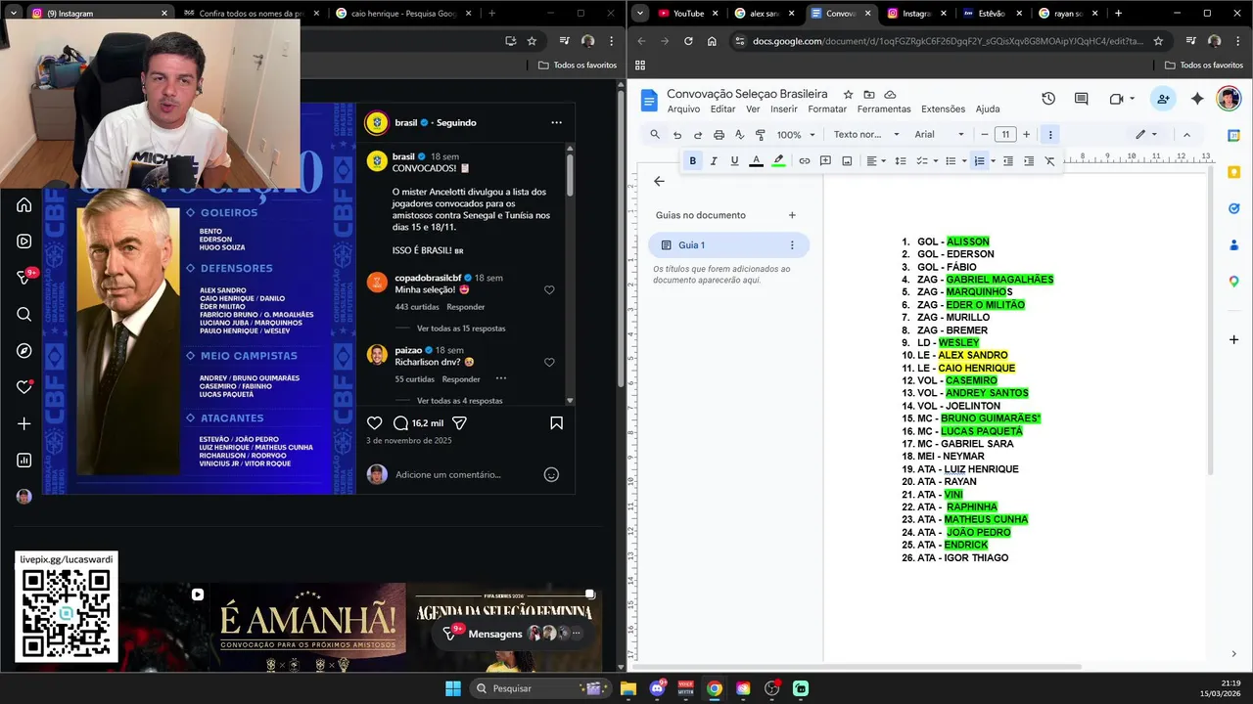
Task: Toggle italic formatting in Docs toolbar
Action: click(x=714, y=161)
